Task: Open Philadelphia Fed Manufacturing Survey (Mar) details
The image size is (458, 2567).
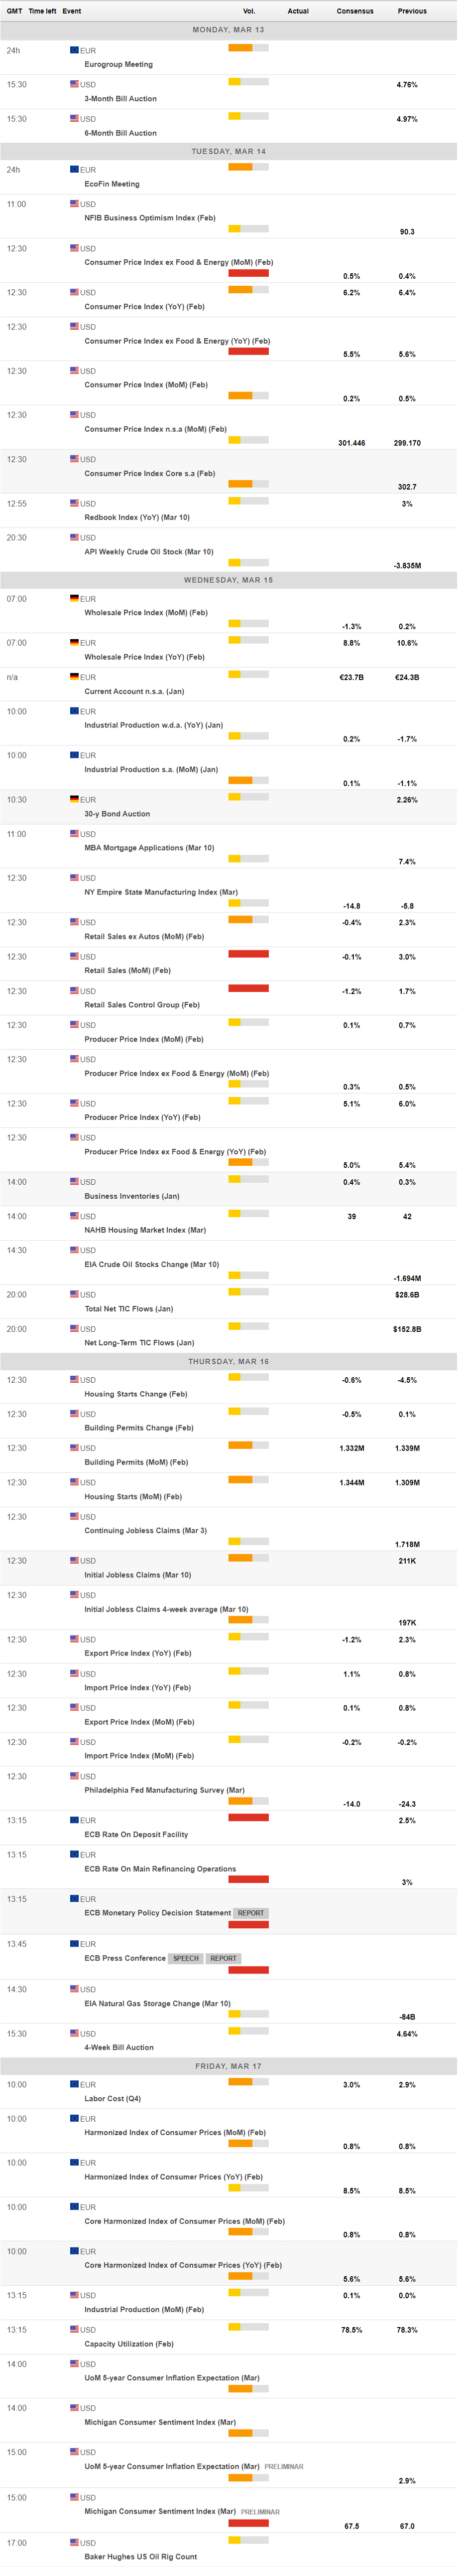Action: point(164,1790)
